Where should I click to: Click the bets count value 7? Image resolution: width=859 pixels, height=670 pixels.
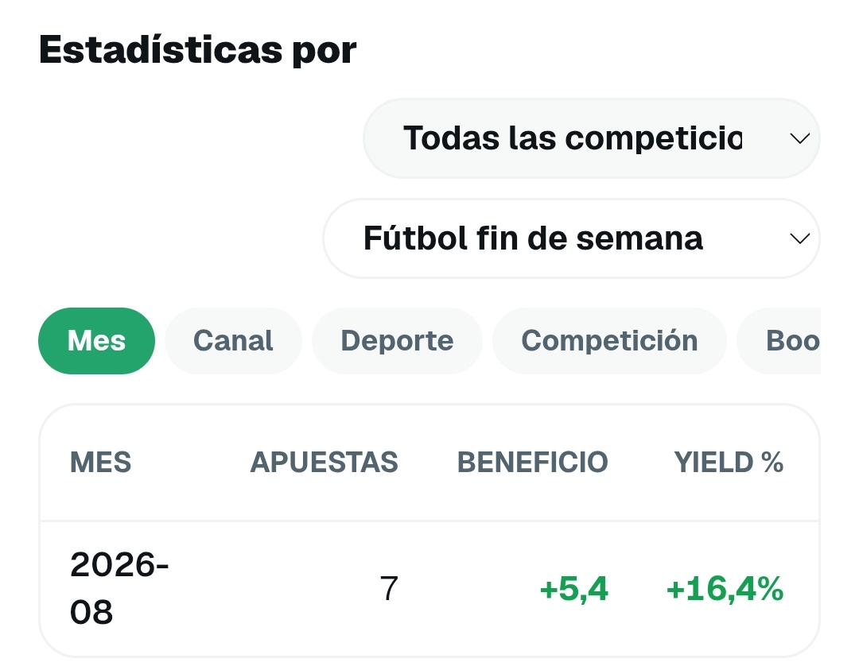coord(388,589)
